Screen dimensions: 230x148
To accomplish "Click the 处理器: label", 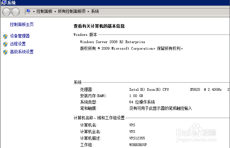I will [87, 89].
